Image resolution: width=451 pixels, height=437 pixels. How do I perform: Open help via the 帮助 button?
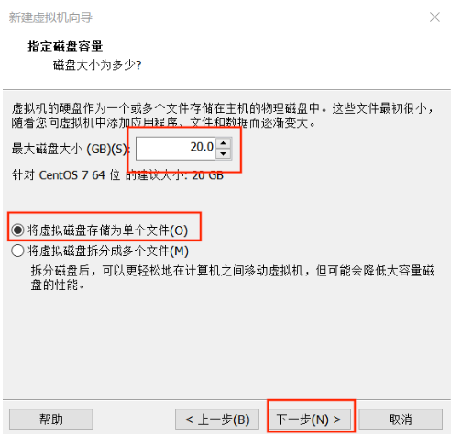tap(51, 420)
